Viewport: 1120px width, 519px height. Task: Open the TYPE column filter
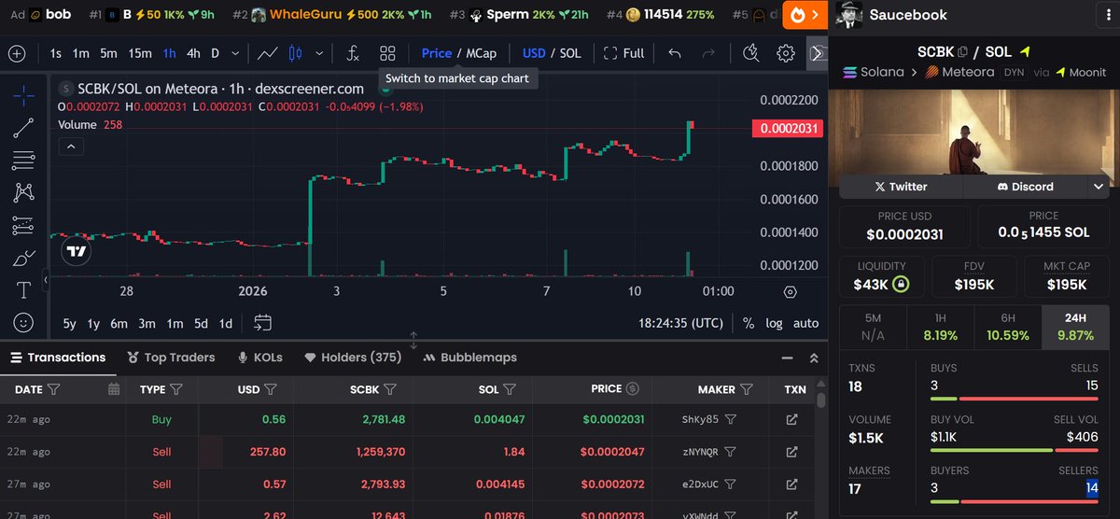(176, 389)
